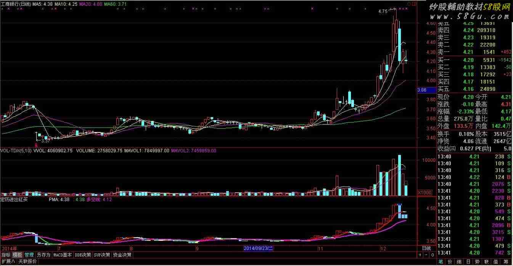Click the 多空线: 4.12 label

[99, 199]
